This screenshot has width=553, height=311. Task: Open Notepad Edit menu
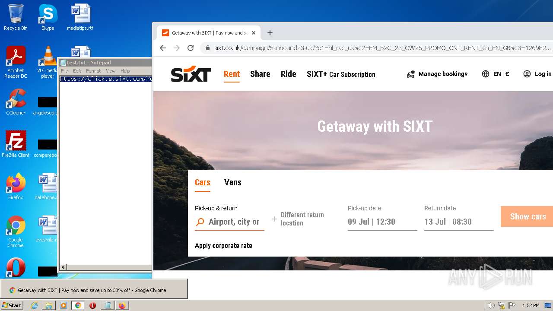(x=77, y=71)
